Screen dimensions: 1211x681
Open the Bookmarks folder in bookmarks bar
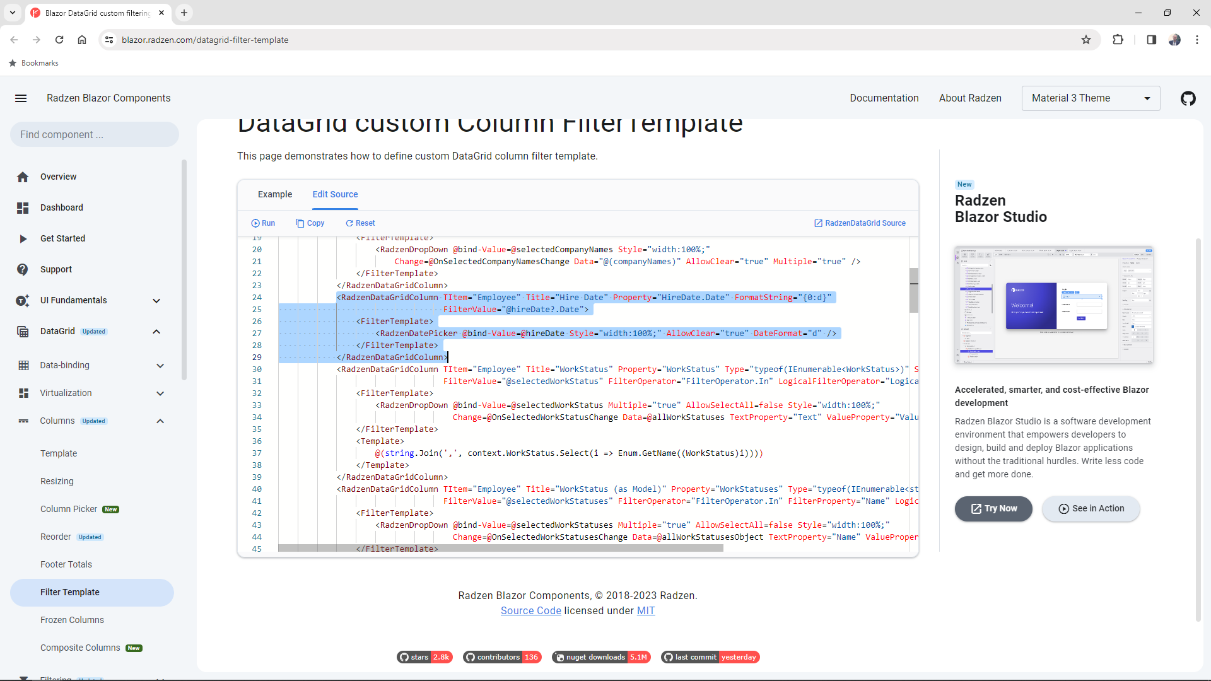pos(33,63)
